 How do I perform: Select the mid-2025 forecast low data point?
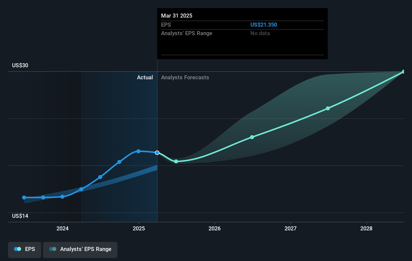[176, 161]
